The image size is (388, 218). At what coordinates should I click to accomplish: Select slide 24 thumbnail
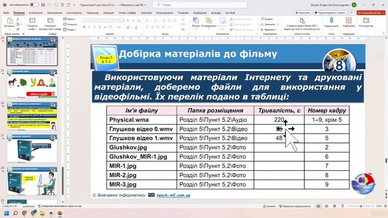(32, 51)
